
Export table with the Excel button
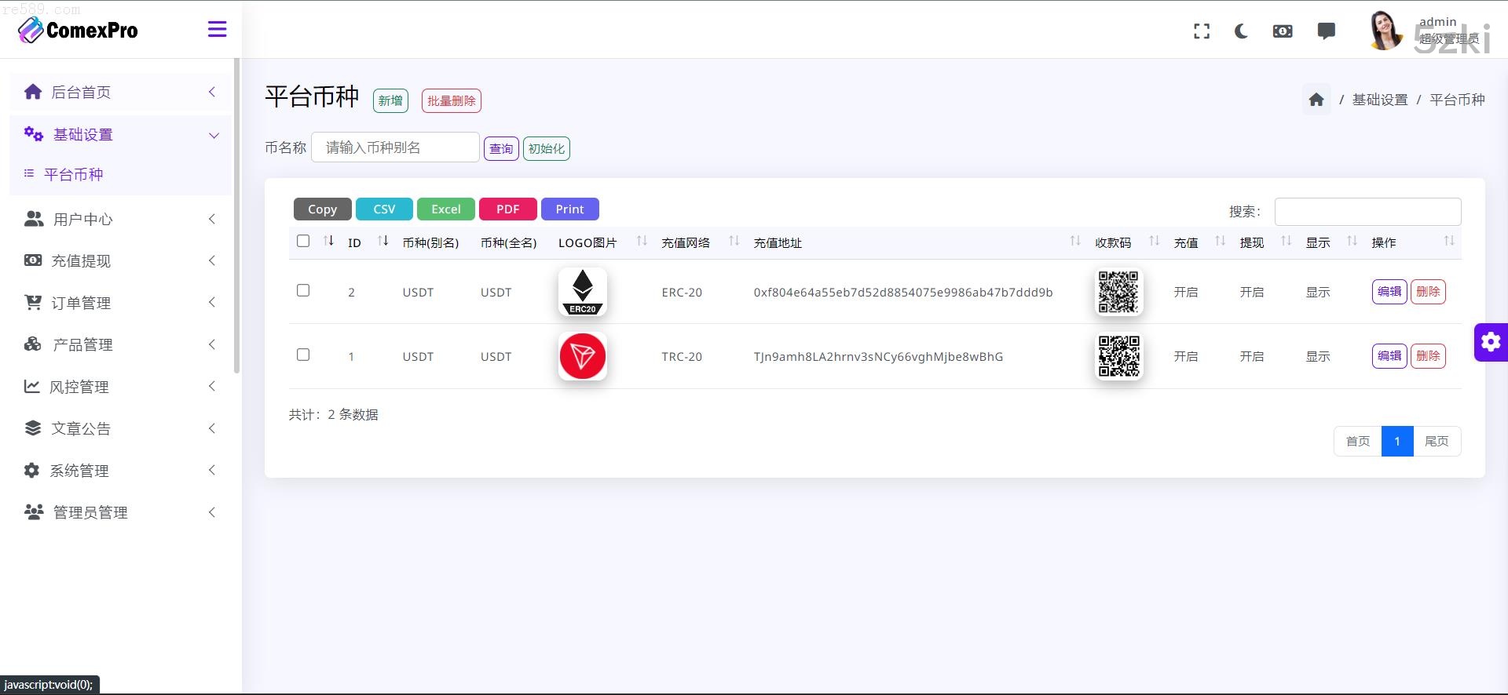pos(445,209)
